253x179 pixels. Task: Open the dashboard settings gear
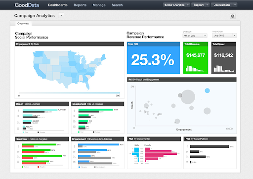pyautogui.click(x=232, y=16)
